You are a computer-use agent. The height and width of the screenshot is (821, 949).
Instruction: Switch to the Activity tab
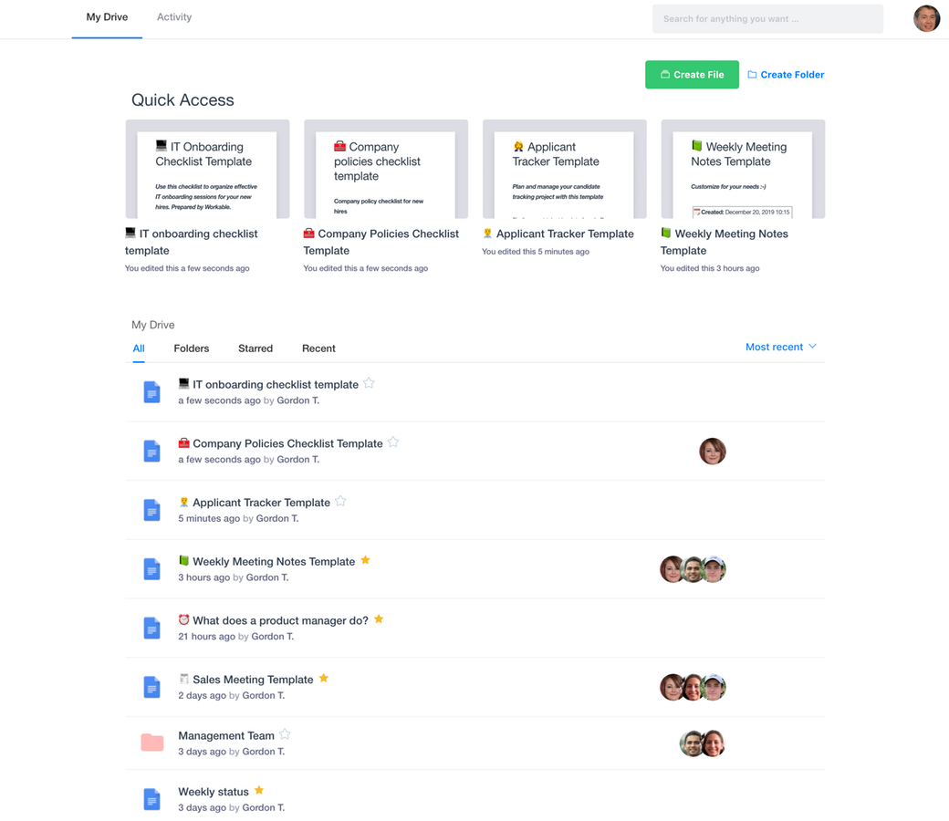pyautogui.click(x=174, y=17)
